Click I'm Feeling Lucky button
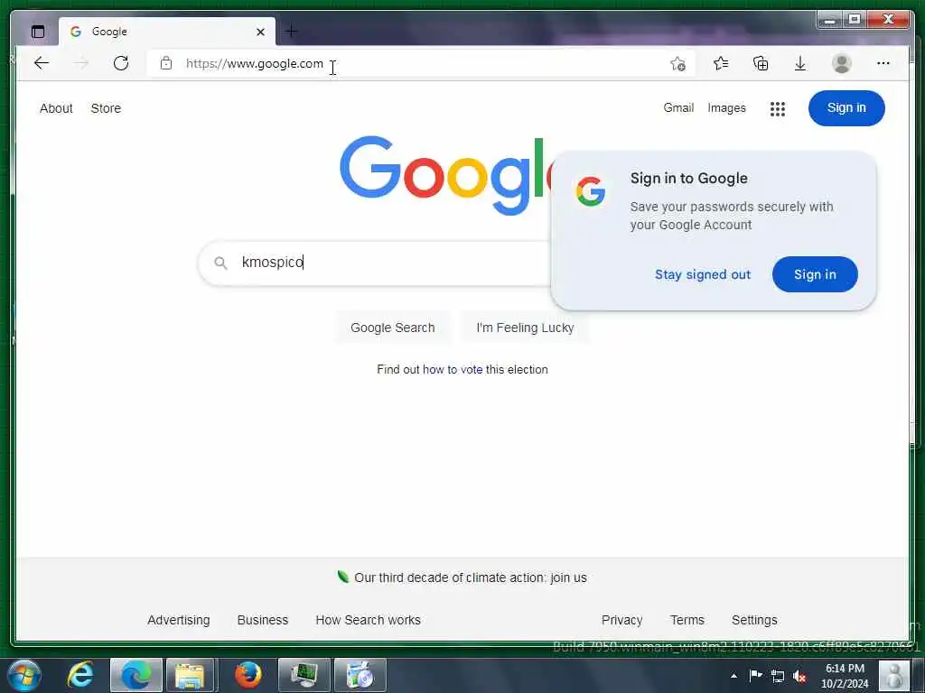Image resolution: width=925 pixels, height=693 pixels. 525,328
